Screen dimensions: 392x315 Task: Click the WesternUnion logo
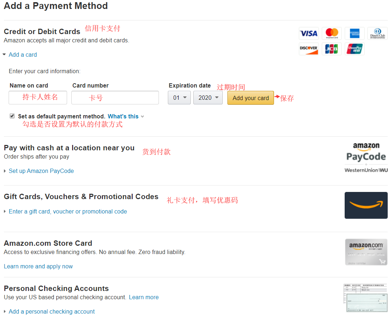tap(366, 170)
